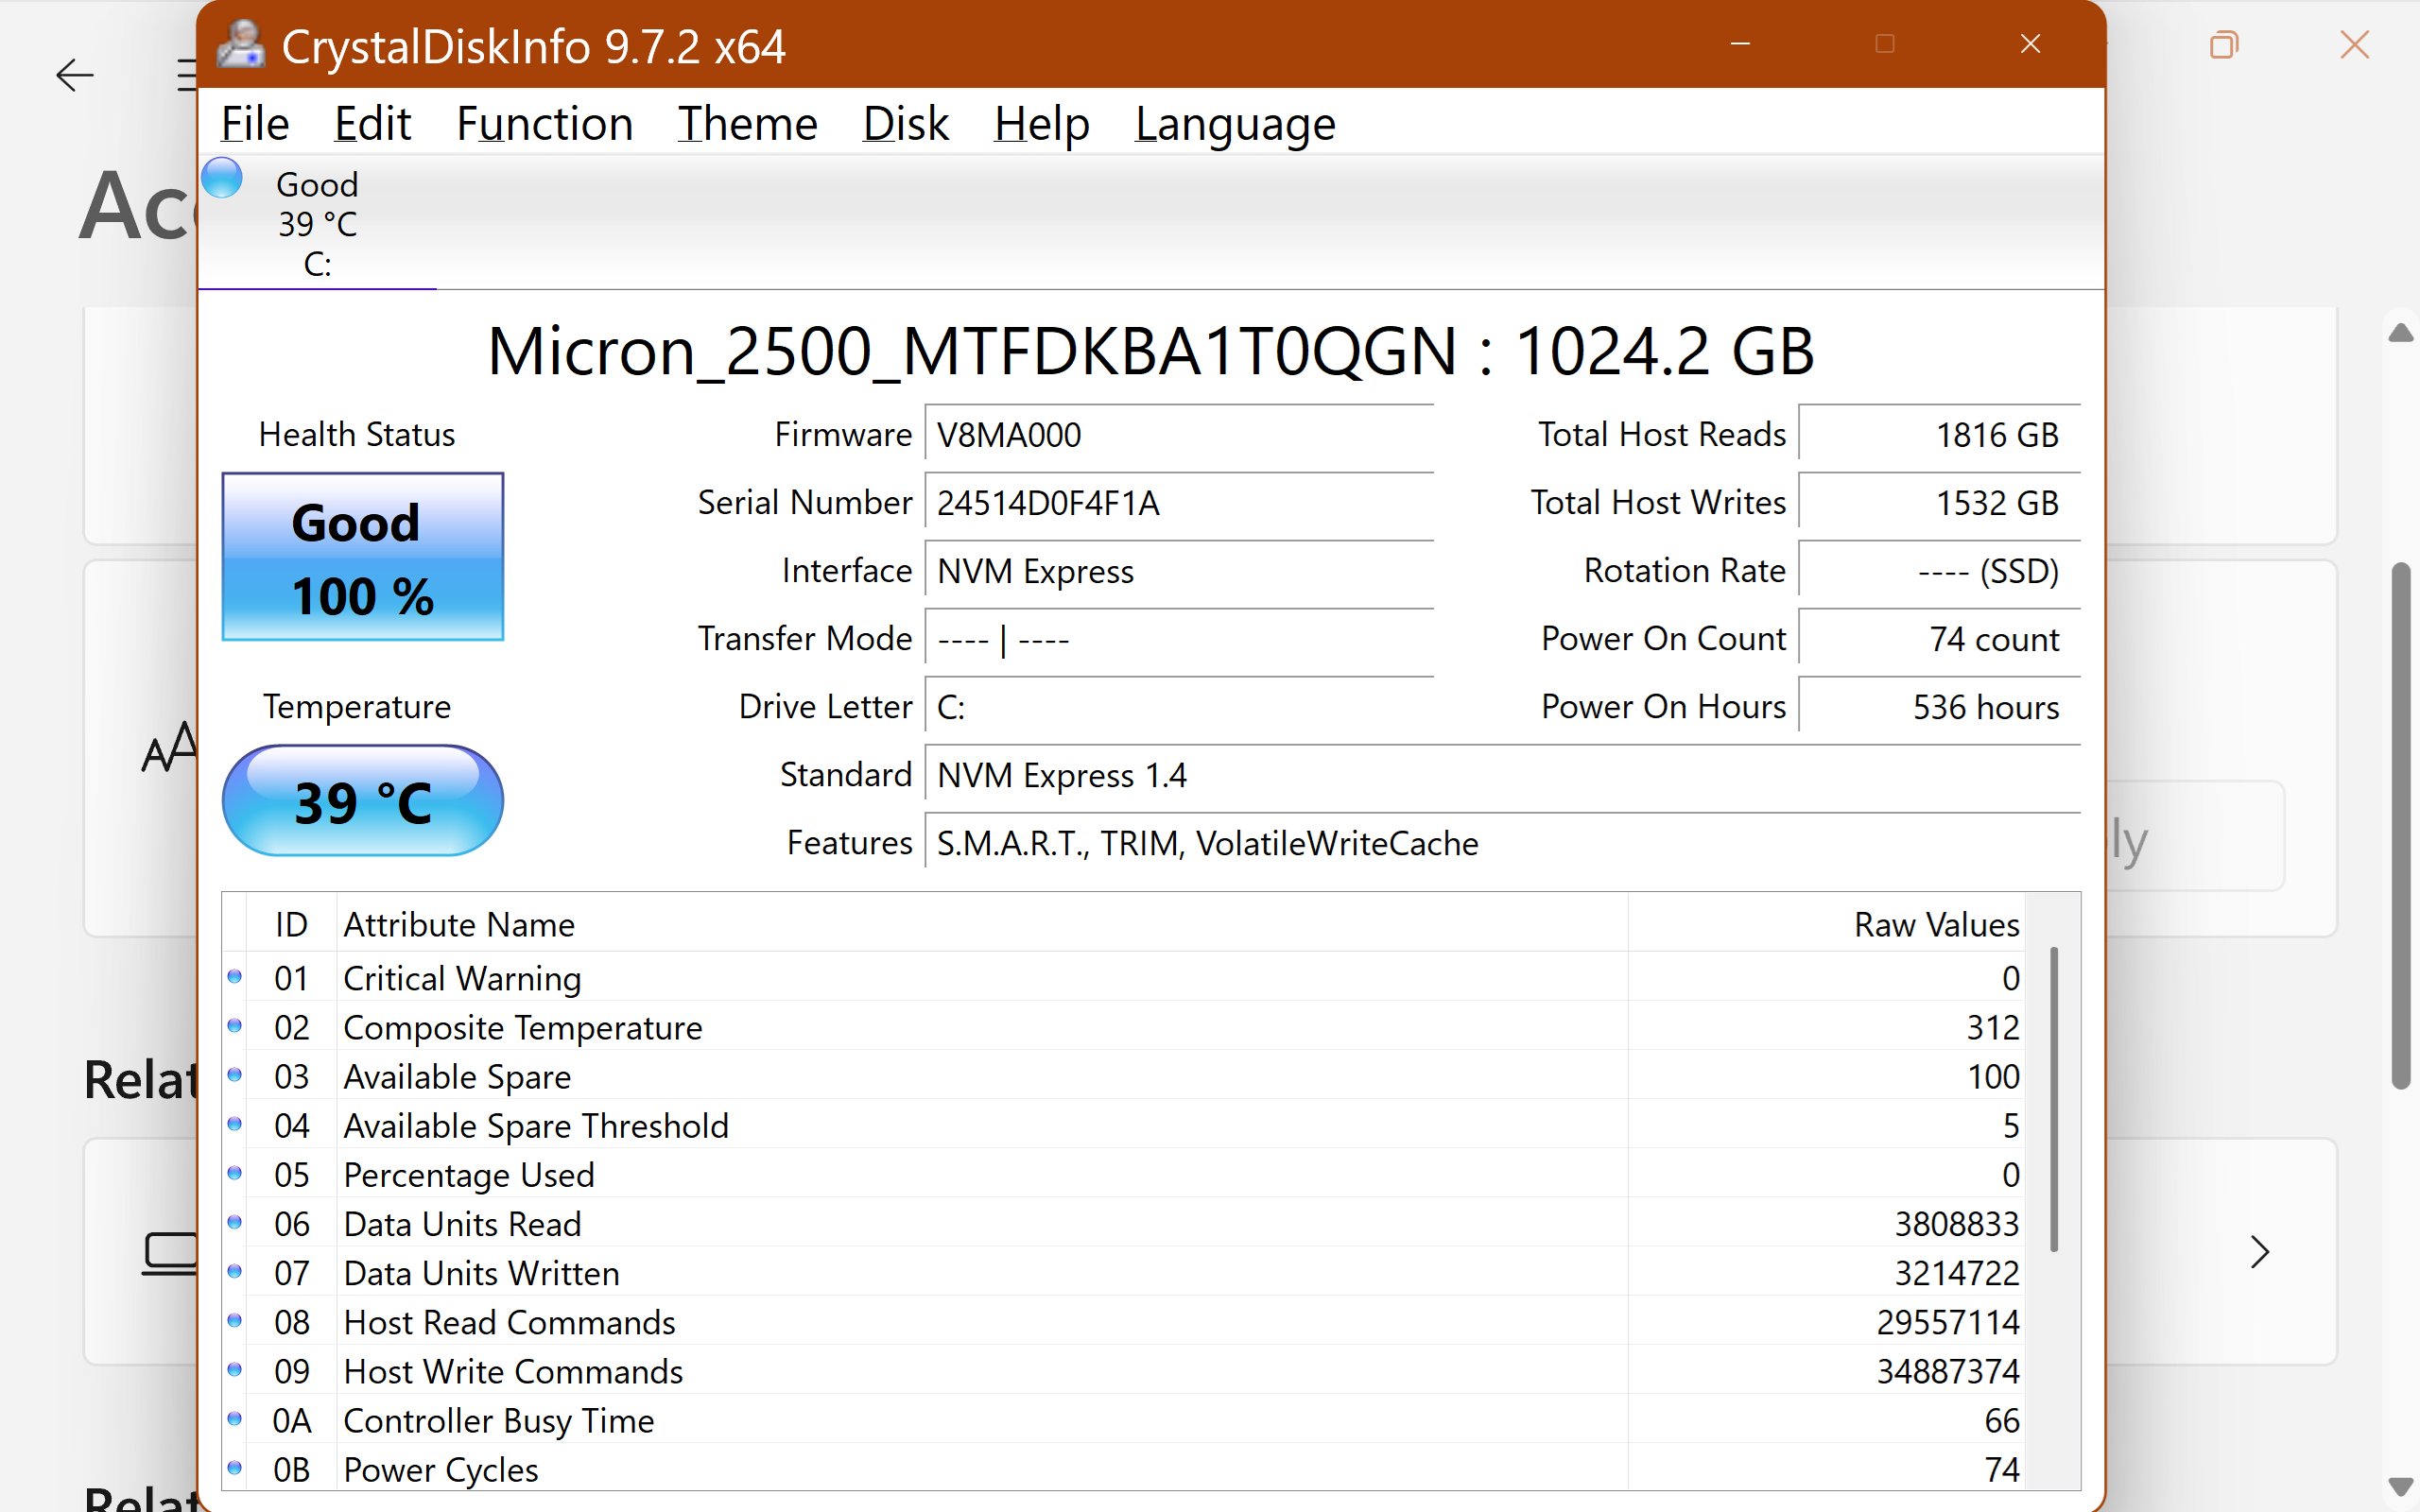2420x1512 pixels.
Task: Click the right chevron in background window
Action: pyautogui.click(x=2259, y=1252)
